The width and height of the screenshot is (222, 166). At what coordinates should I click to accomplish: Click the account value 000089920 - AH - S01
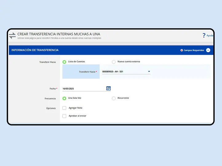pyautogui.click(x=113, y=72)
